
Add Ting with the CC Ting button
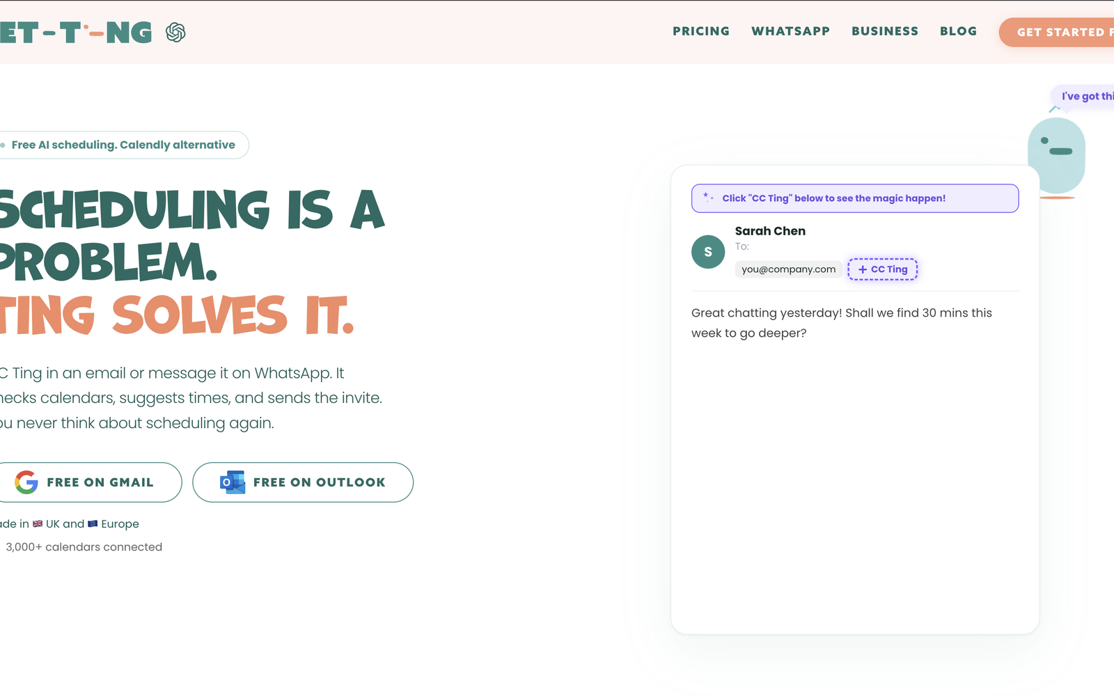(883, 269)
